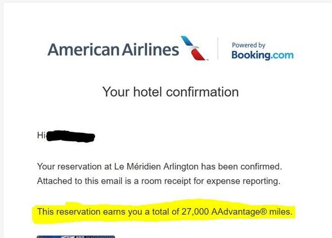Click the 'expense reporting' text
The width and height of the screenshot is (332, 238).
243,181
